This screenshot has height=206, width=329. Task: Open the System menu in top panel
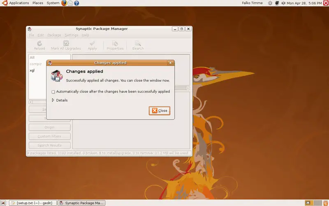(x=53, y=3)
